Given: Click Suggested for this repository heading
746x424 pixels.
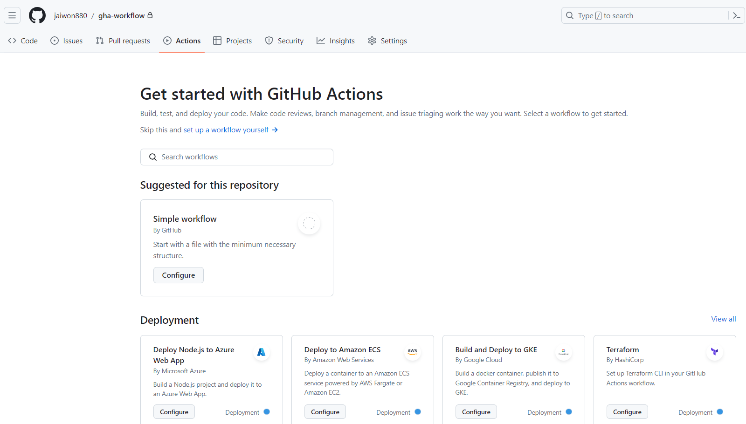Looking at the screenshot, I should pyautogui.click(x=209, y=185).
